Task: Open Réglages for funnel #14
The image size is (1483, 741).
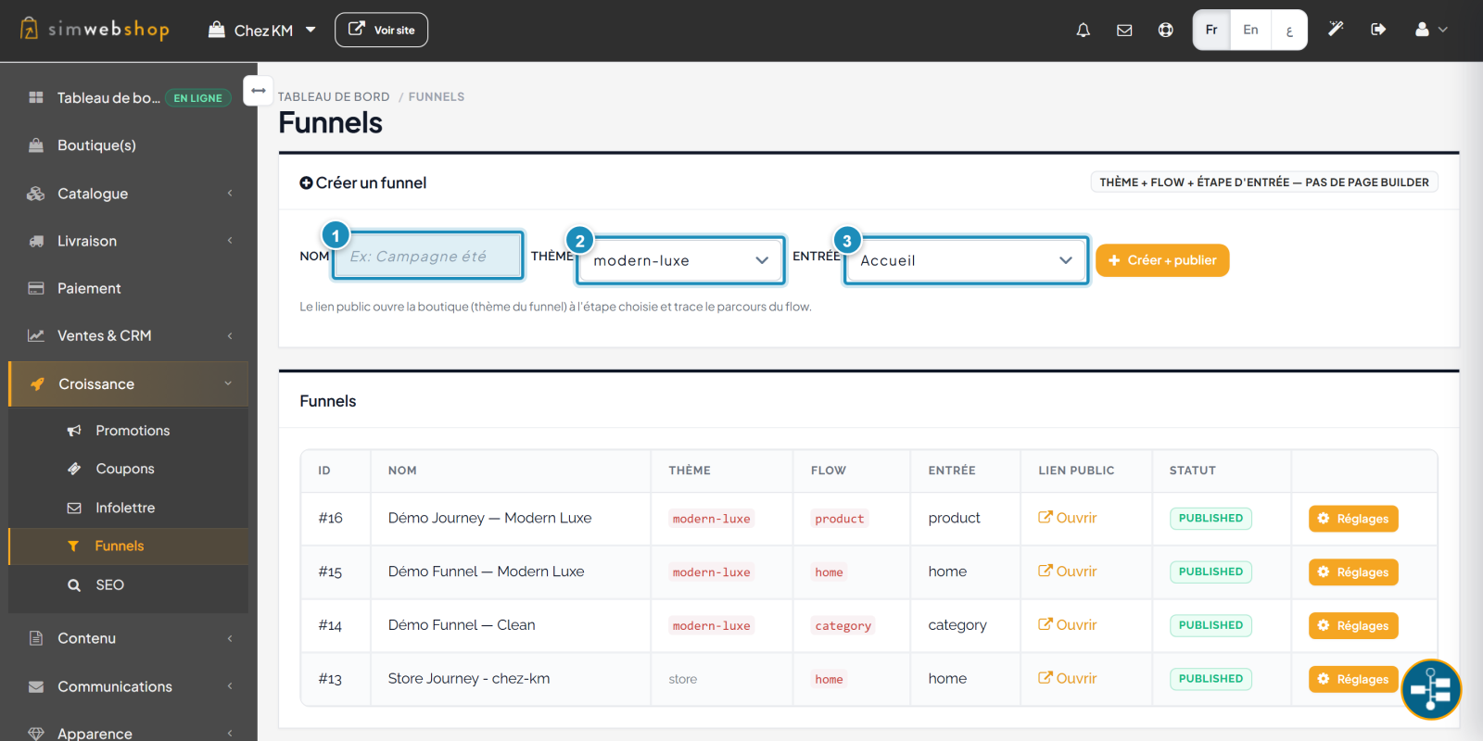Action: coord(1353,625)
